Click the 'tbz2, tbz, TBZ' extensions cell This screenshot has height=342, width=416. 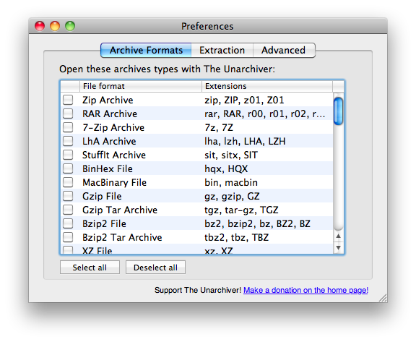tap(236, 238)
